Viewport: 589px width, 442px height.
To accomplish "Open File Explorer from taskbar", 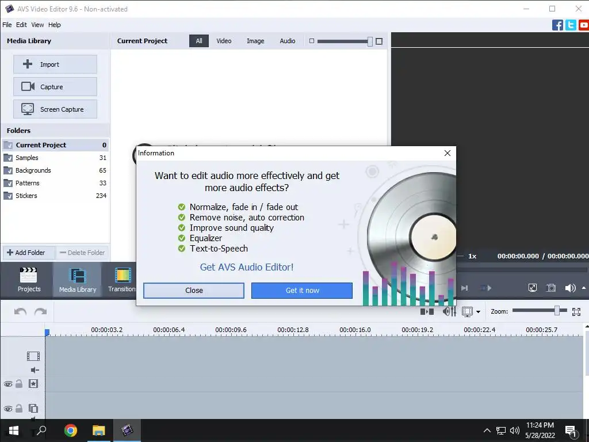I will [99, 430].
